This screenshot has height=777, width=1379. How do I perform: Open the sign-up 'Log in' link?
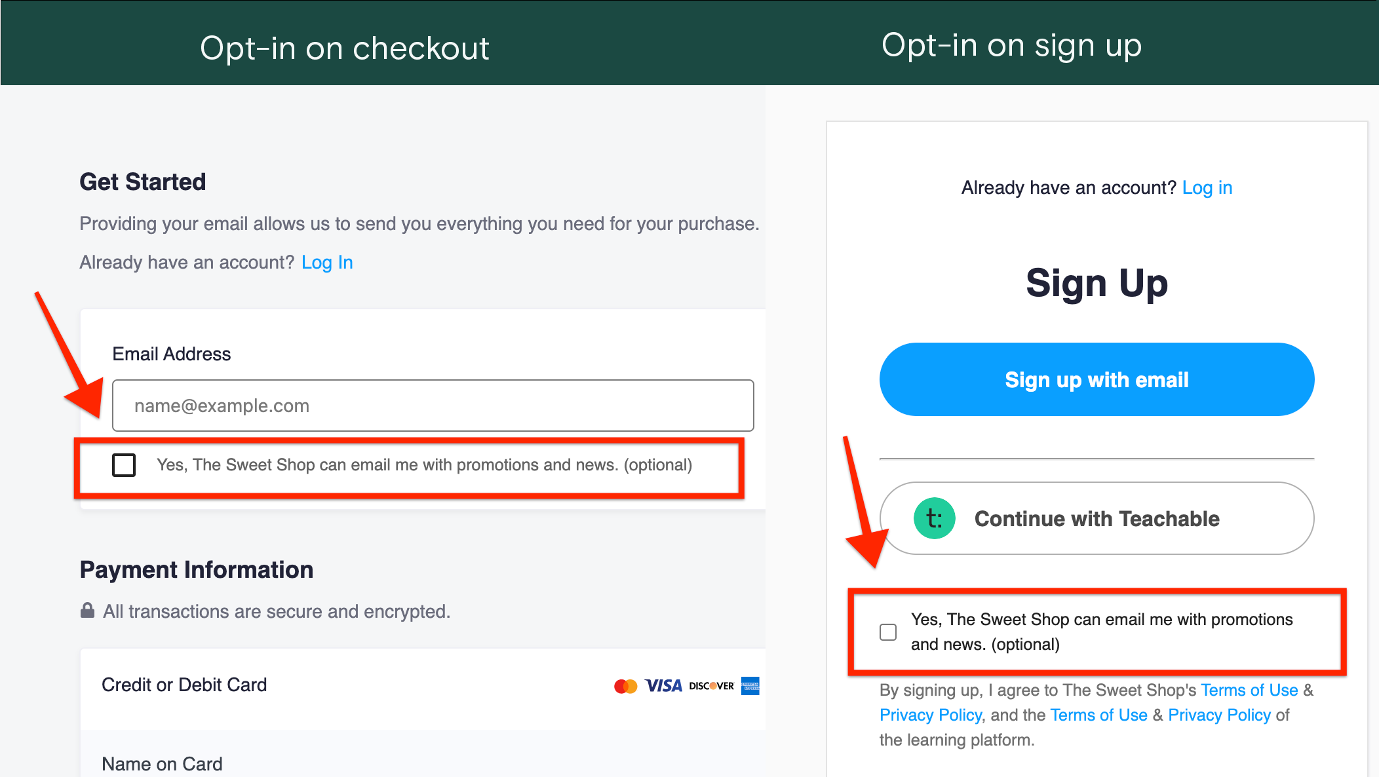1207,188
